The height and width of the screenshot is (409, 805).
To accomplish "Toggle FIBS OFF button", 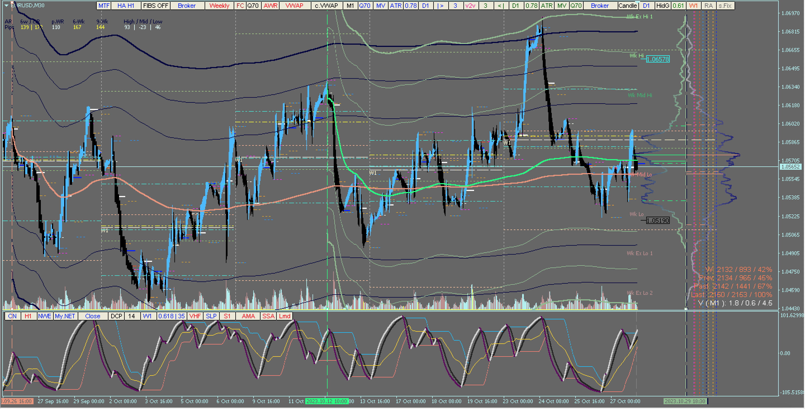I will click(156, 6).
